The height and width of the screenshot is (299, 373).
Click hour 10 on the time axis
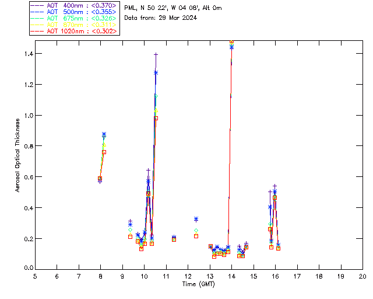click(x=144, y=276)
